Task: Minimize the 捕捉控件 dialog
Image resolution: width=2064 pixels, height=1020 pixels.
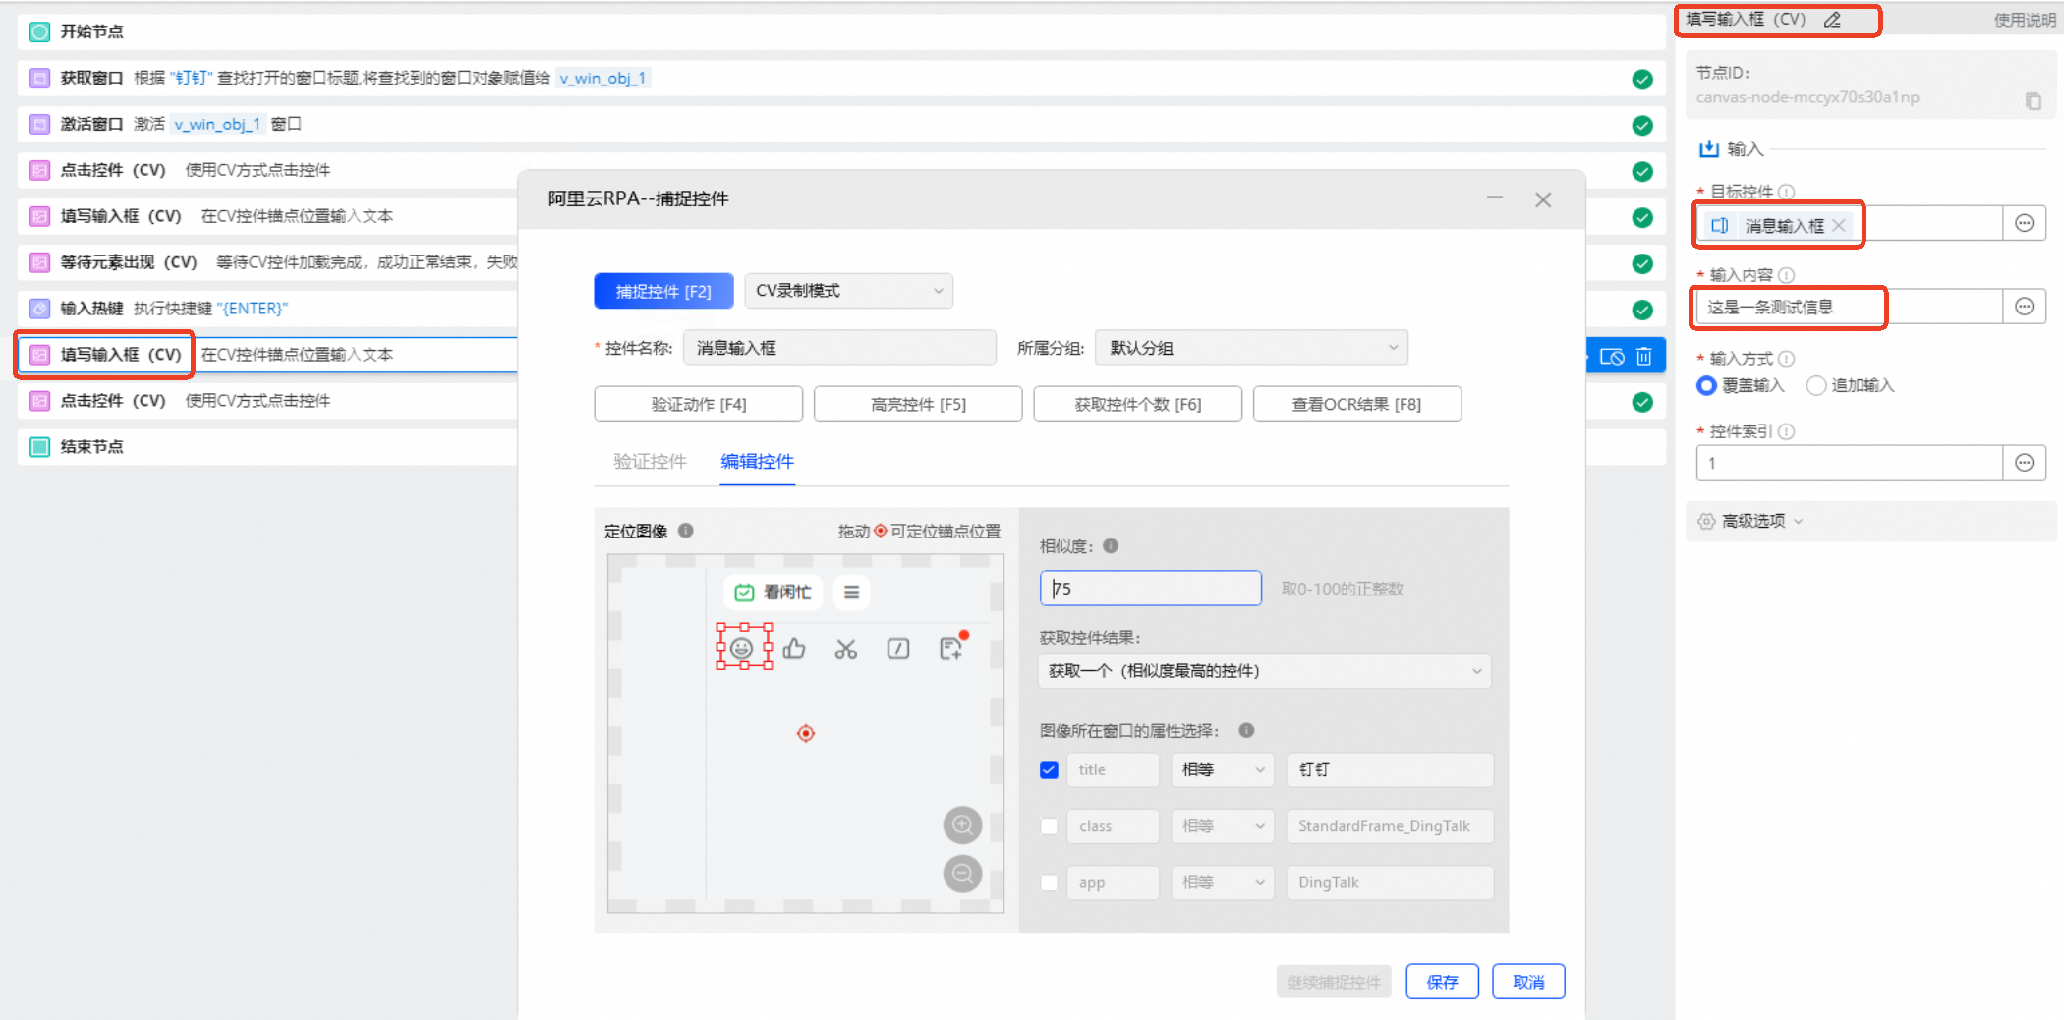Action: 1495,198
